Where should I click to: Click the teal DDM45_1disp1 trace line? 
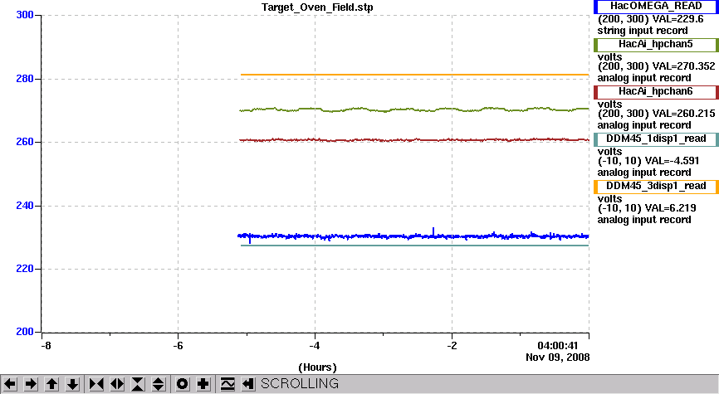pyautogui.click(x=414, y=246)
